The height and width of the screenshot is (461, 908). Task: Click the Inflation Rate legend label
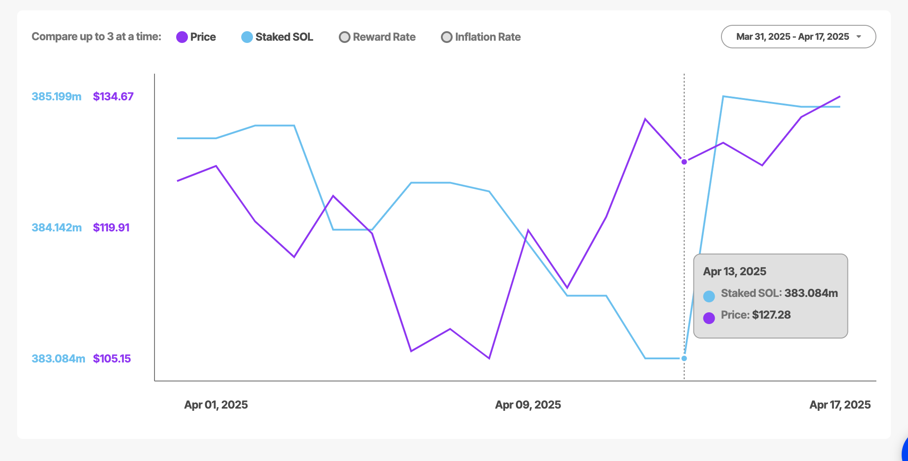[x=488, y=37]
